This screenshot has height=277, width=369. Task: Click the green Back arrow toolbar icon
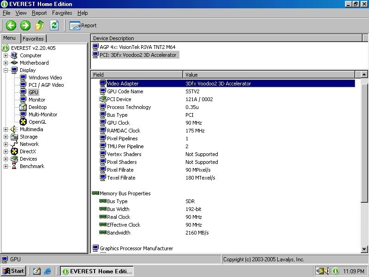[x=11, y=25]
